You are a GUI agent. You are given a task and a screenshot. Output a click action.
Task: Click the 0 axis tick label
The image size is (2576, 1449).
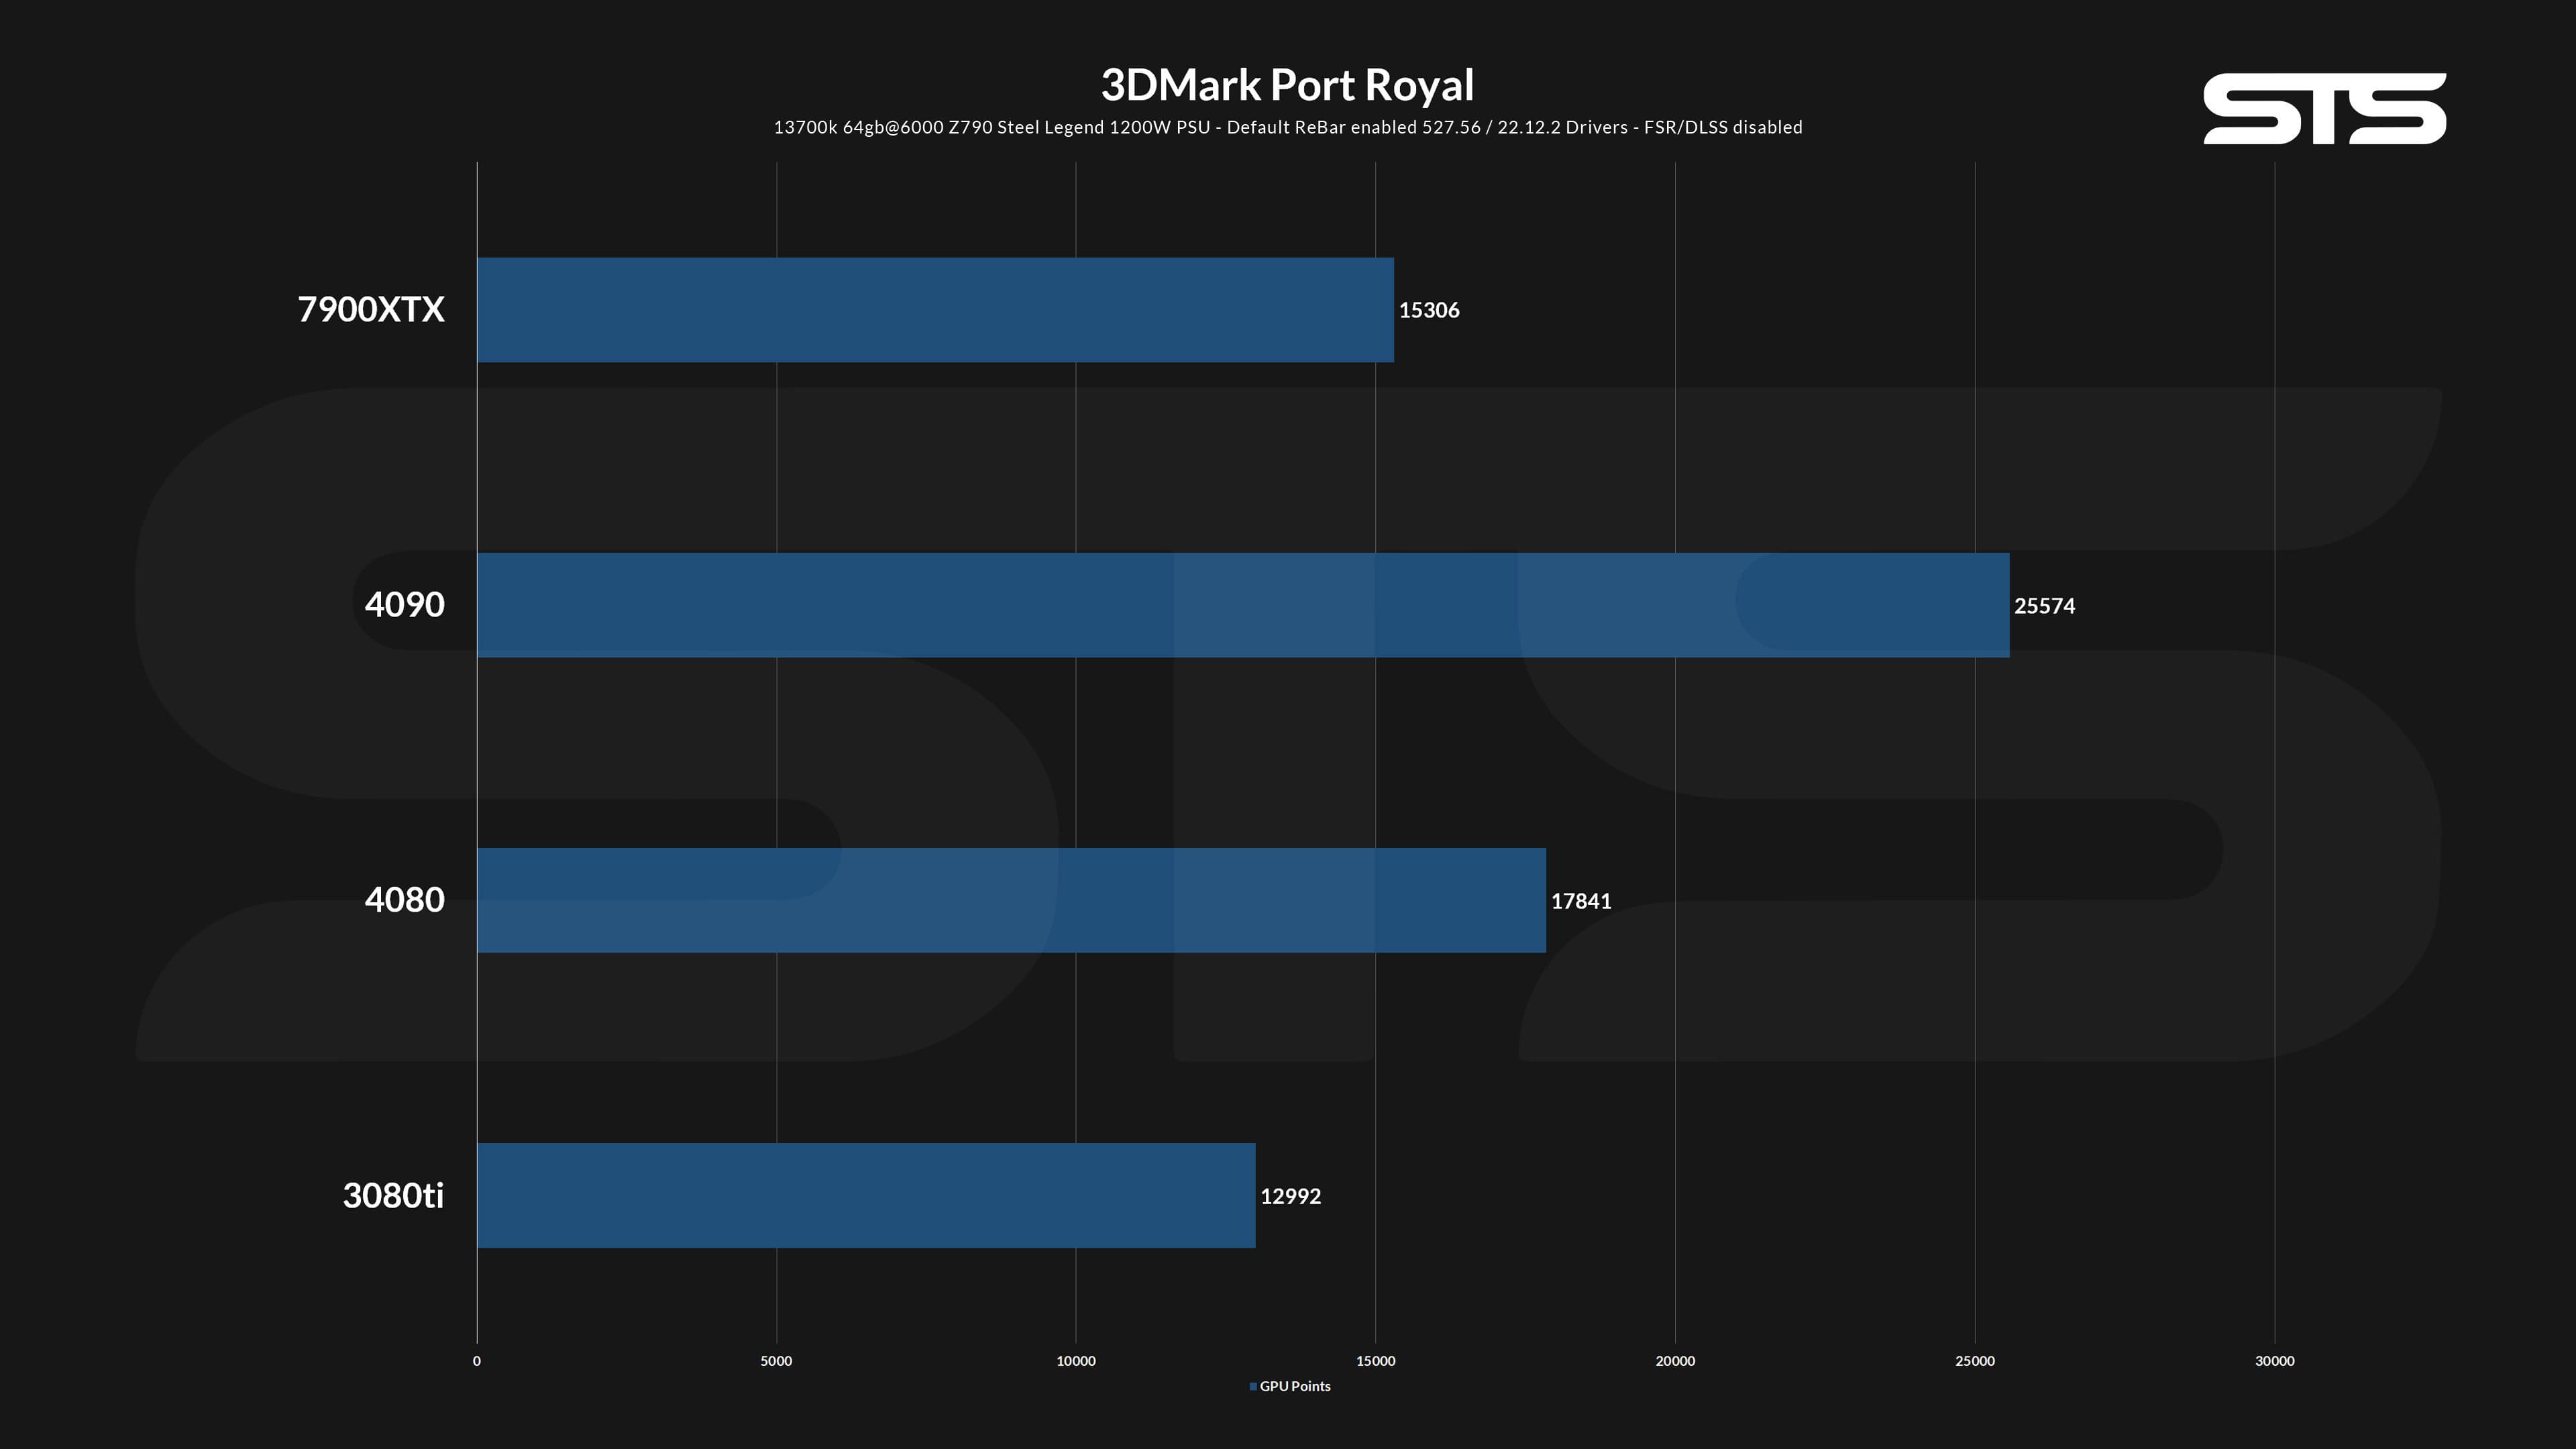point(477,1361)
